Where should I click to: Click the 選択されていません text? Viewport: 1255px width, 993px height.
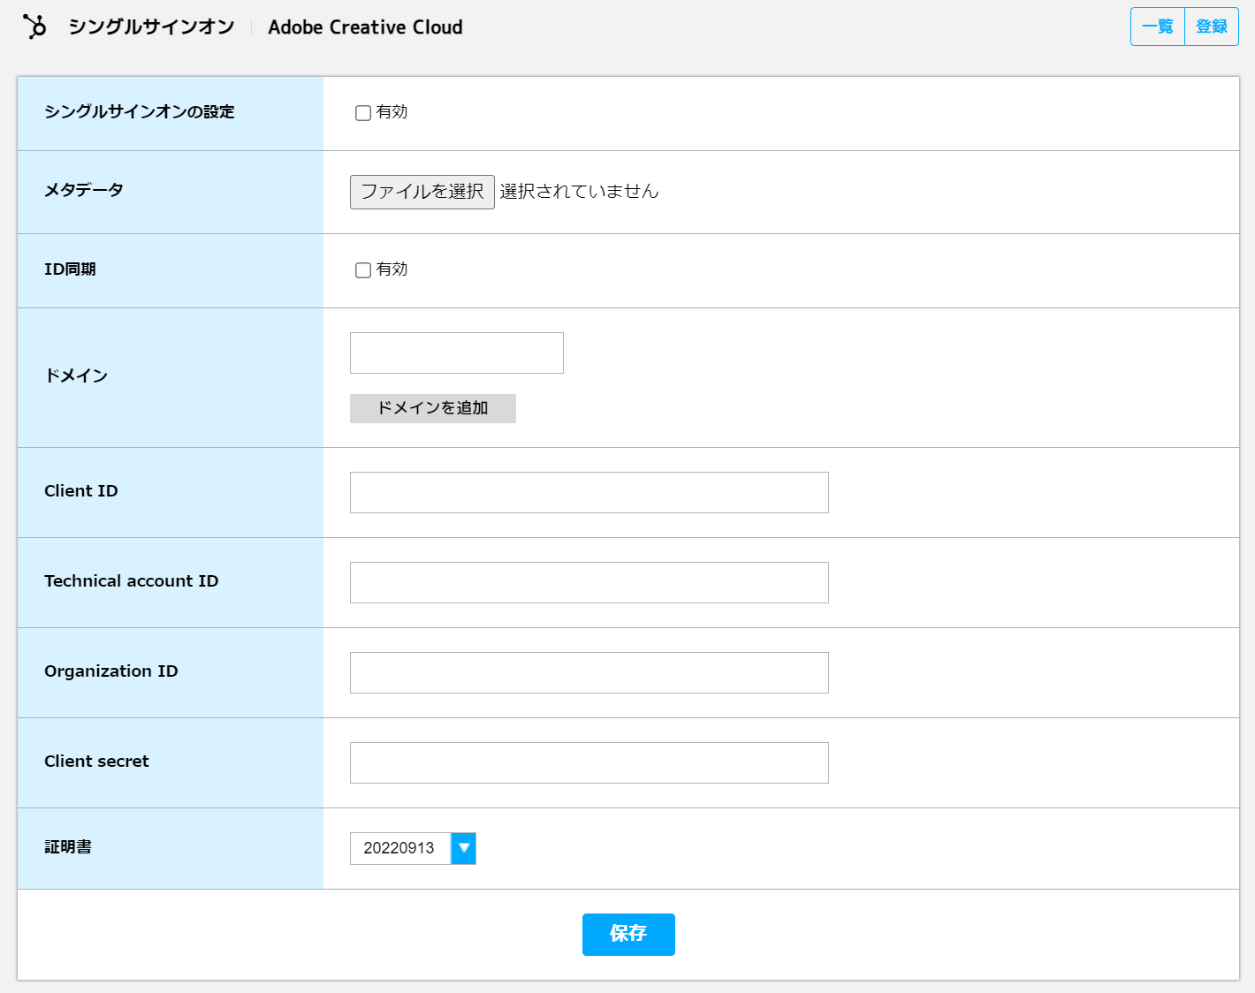click(x=579, y=192)
